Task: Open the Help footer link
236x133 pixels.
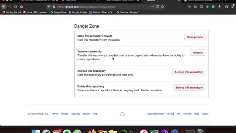Action: [95, 114]
